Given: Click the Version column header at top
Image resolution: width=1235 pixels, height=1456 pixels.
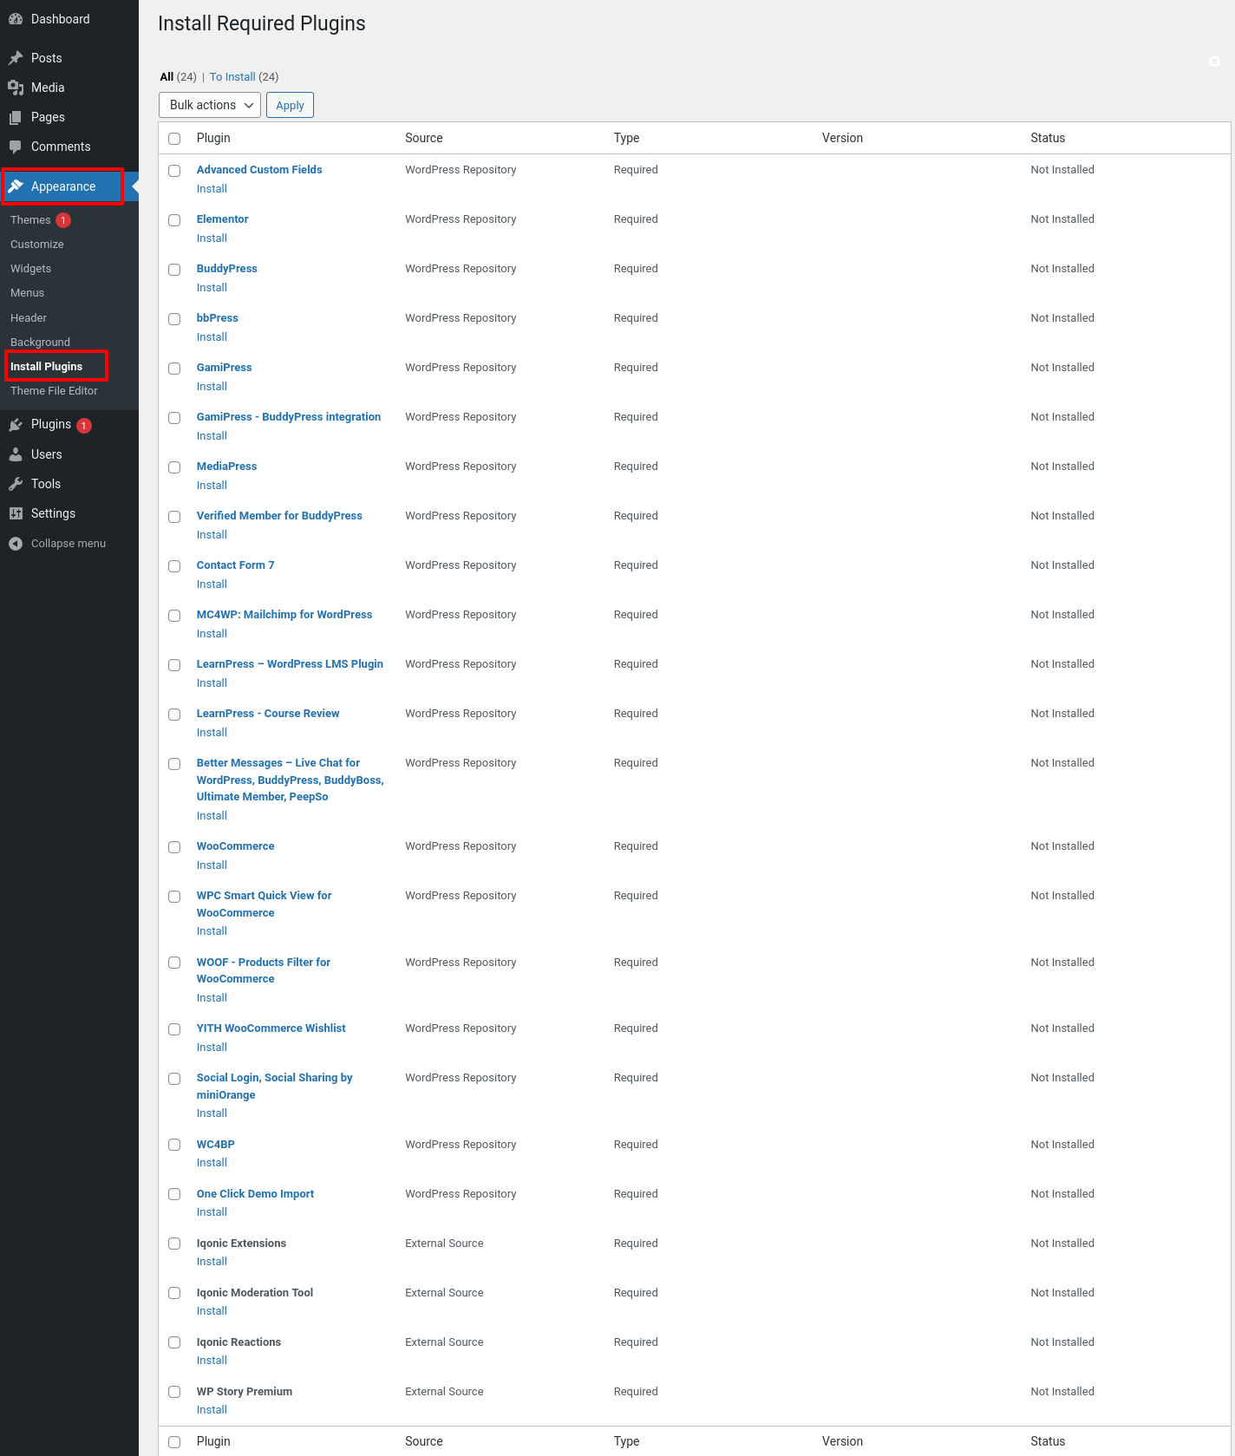Looking at the screenshot, I should click(842, 138).
